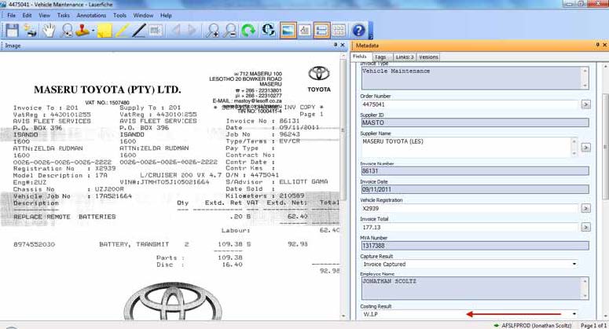Click the Save floppy disk toolbar icon
This screenshot has width=609, height=329.
click(12, 31)
